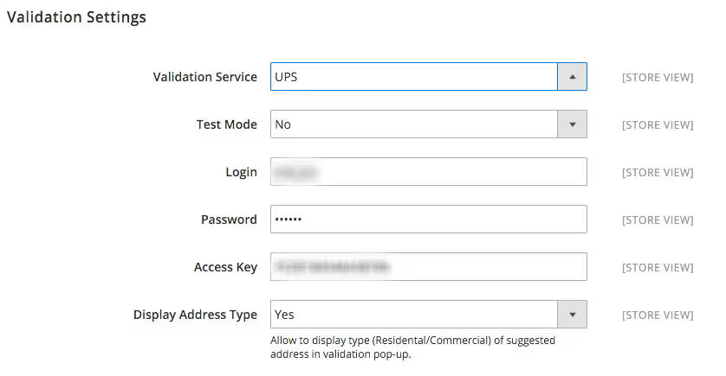Click Store View scope beside Validation Service
The width and height of the screenshot is (726, 376).
pos(657,78)
